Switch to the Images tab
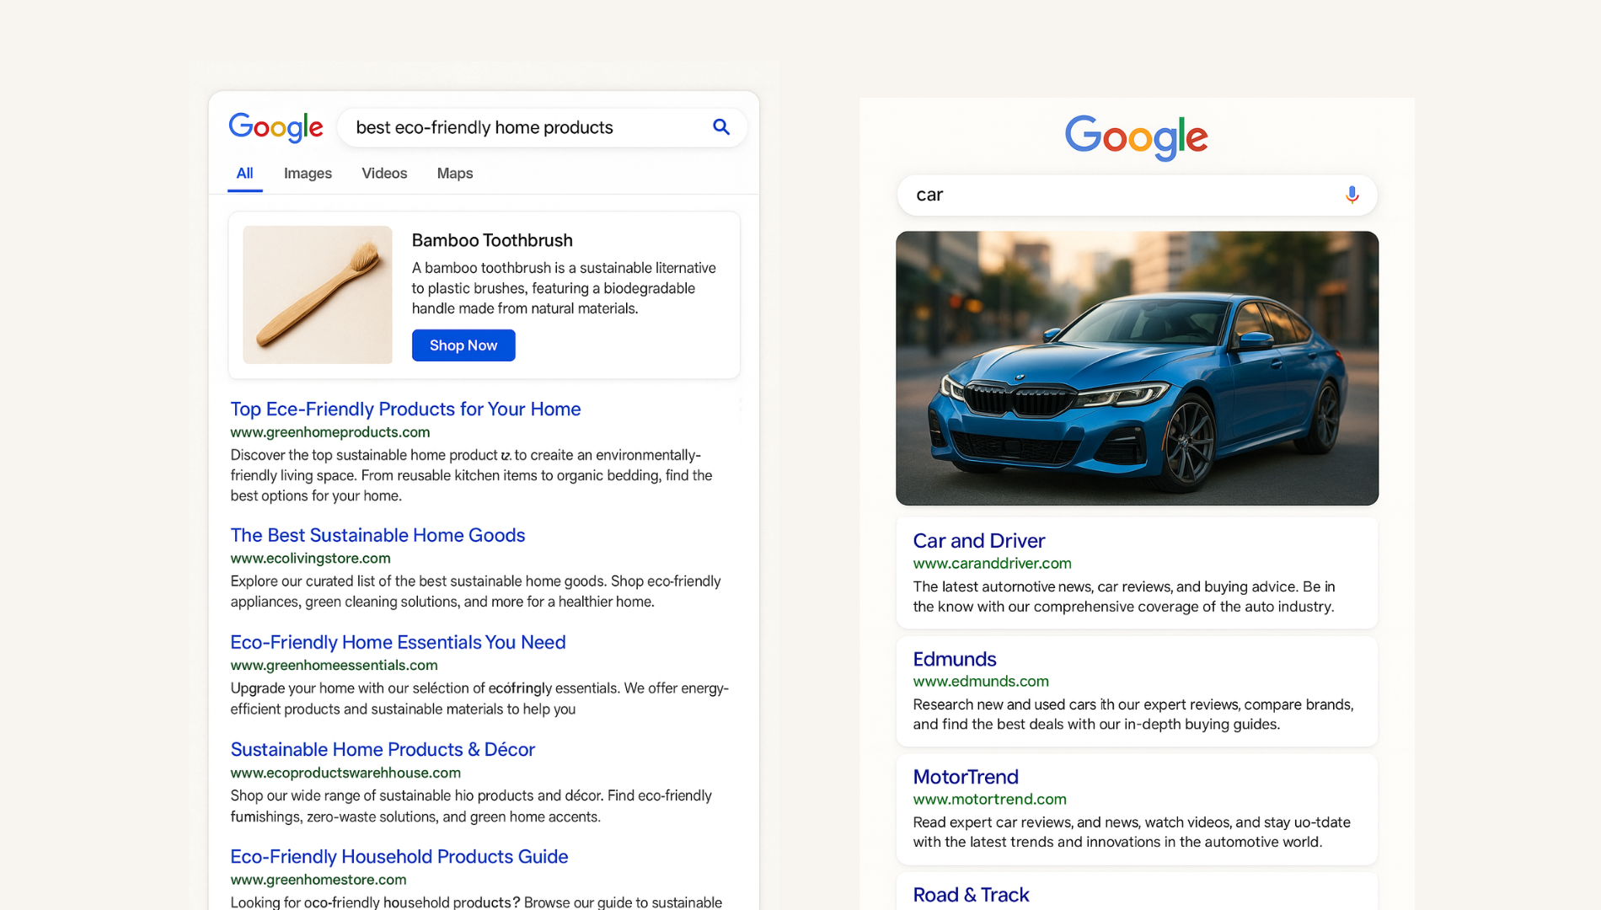Image resolution: width=1601 pixels, height=910 pixels. [x=308, y=174]
